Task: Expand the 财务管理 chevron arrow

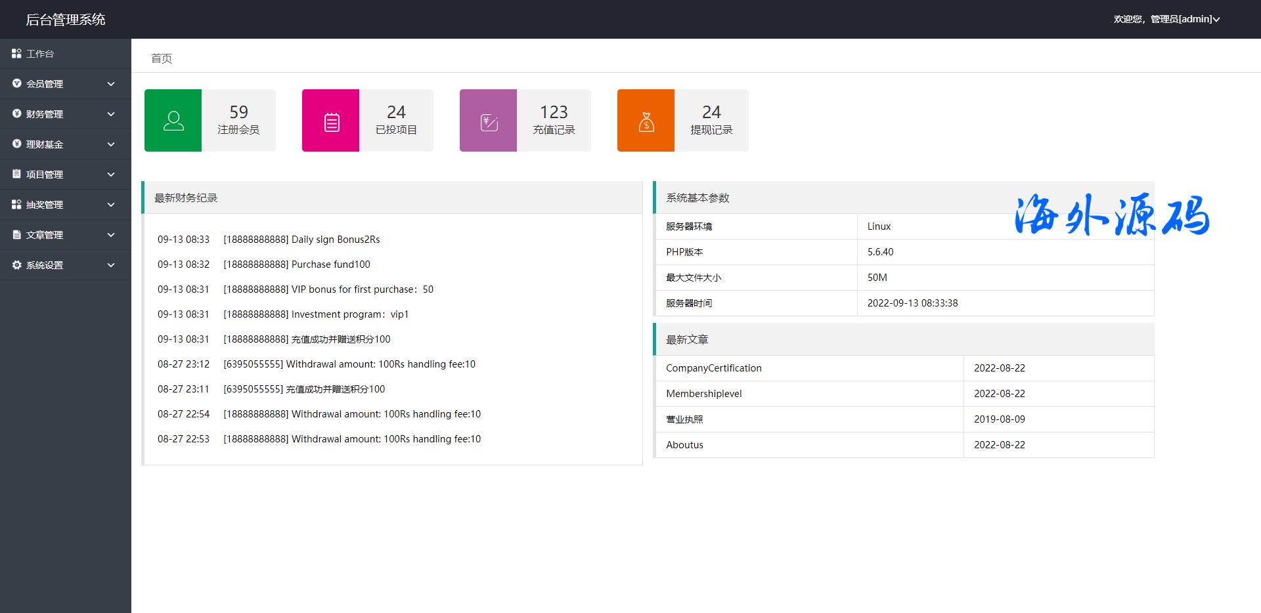Action: click(111, 114)
